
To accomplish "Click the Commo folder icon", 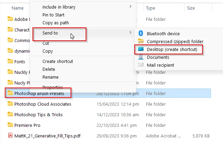I will click(10, 40).
